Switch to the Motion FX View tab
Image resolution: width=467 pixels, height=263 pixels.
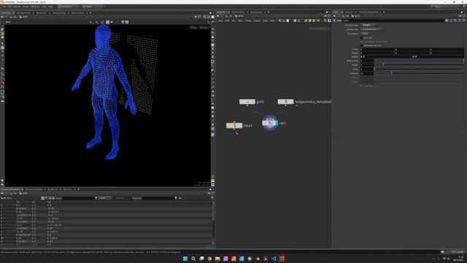click(x=78, y=13)
